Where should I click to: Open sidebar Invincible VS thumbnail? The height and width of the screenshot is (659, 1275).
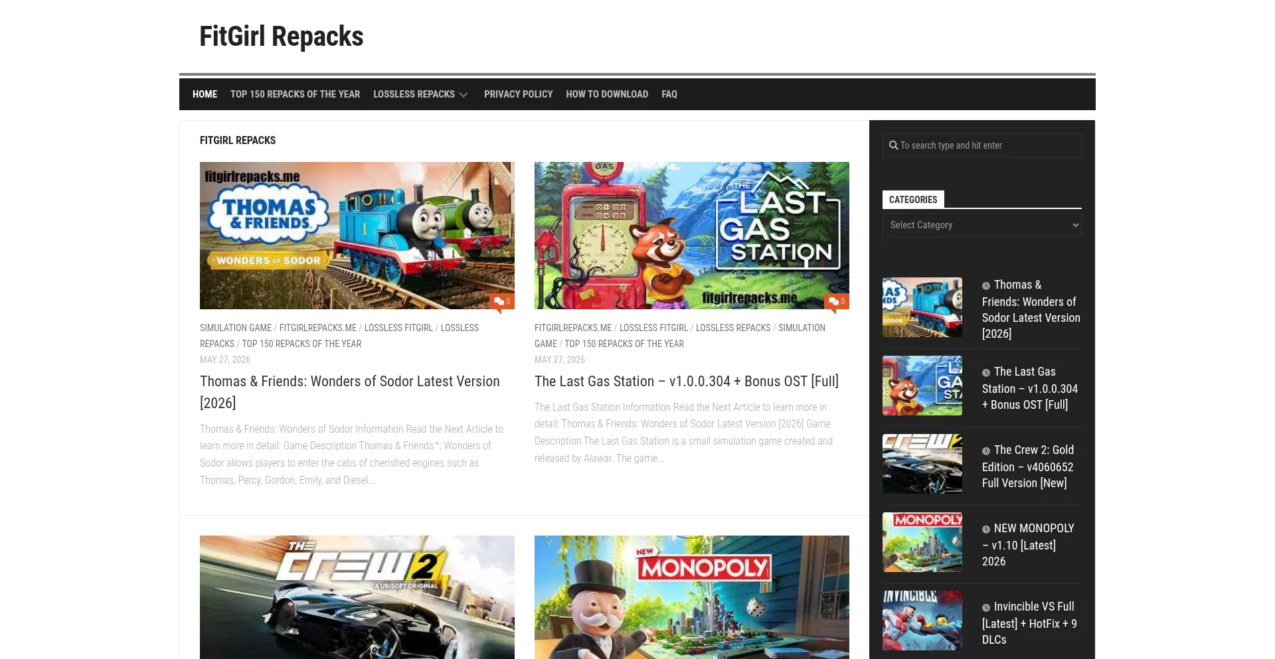pyautogui.click(x=922, y=621)
